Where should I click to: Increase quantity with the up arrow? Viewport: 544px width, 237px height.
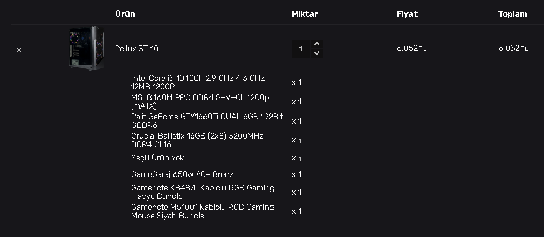click(316, 44)
